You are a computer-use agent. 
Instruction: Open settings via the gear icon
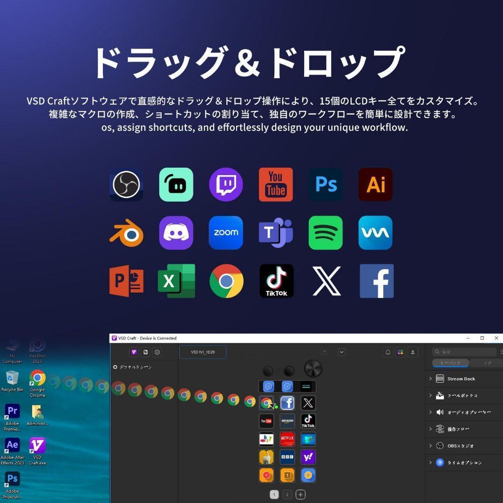click(x=157, y=352)
